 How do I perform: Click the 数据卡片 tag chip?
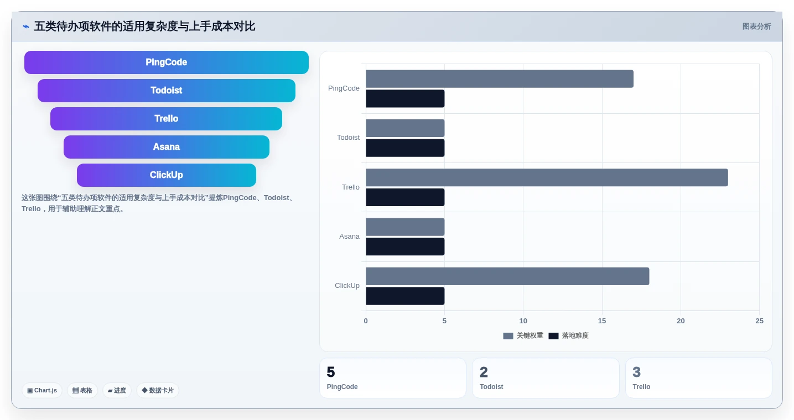[158, 390]
